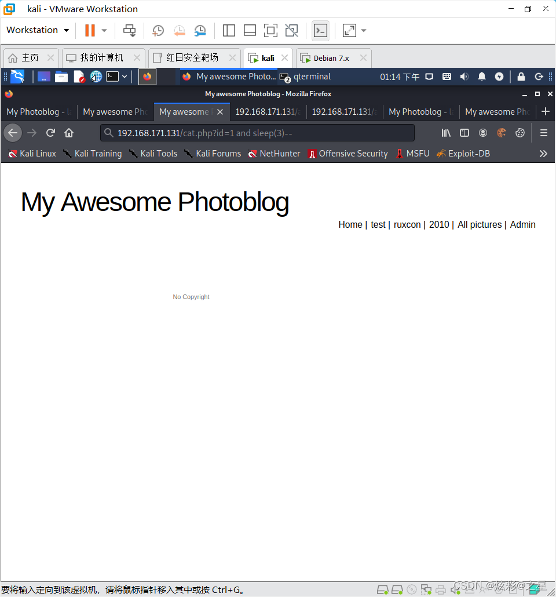This screenshot has width=556, height=597.
Task: Toggle the Firefox sidebar view
Action: tap(464, 133)
